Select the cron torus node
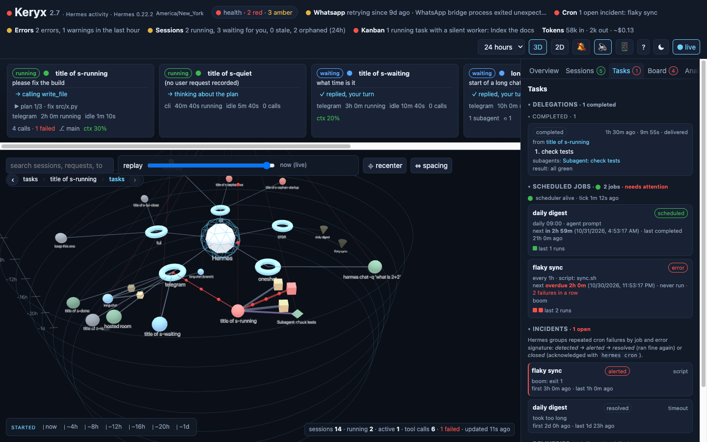 click(282, 226)
